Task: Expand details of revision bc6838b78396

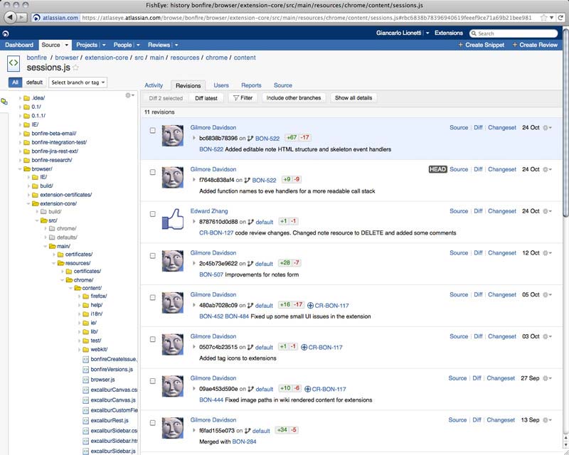Action: click(x=193, y=138)
